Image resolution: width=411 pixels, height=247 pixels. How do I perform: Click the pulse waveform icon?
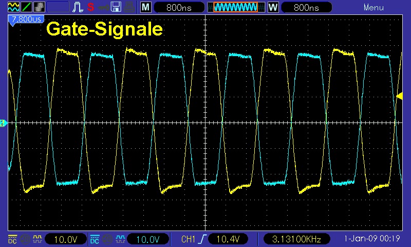(78, 7)
